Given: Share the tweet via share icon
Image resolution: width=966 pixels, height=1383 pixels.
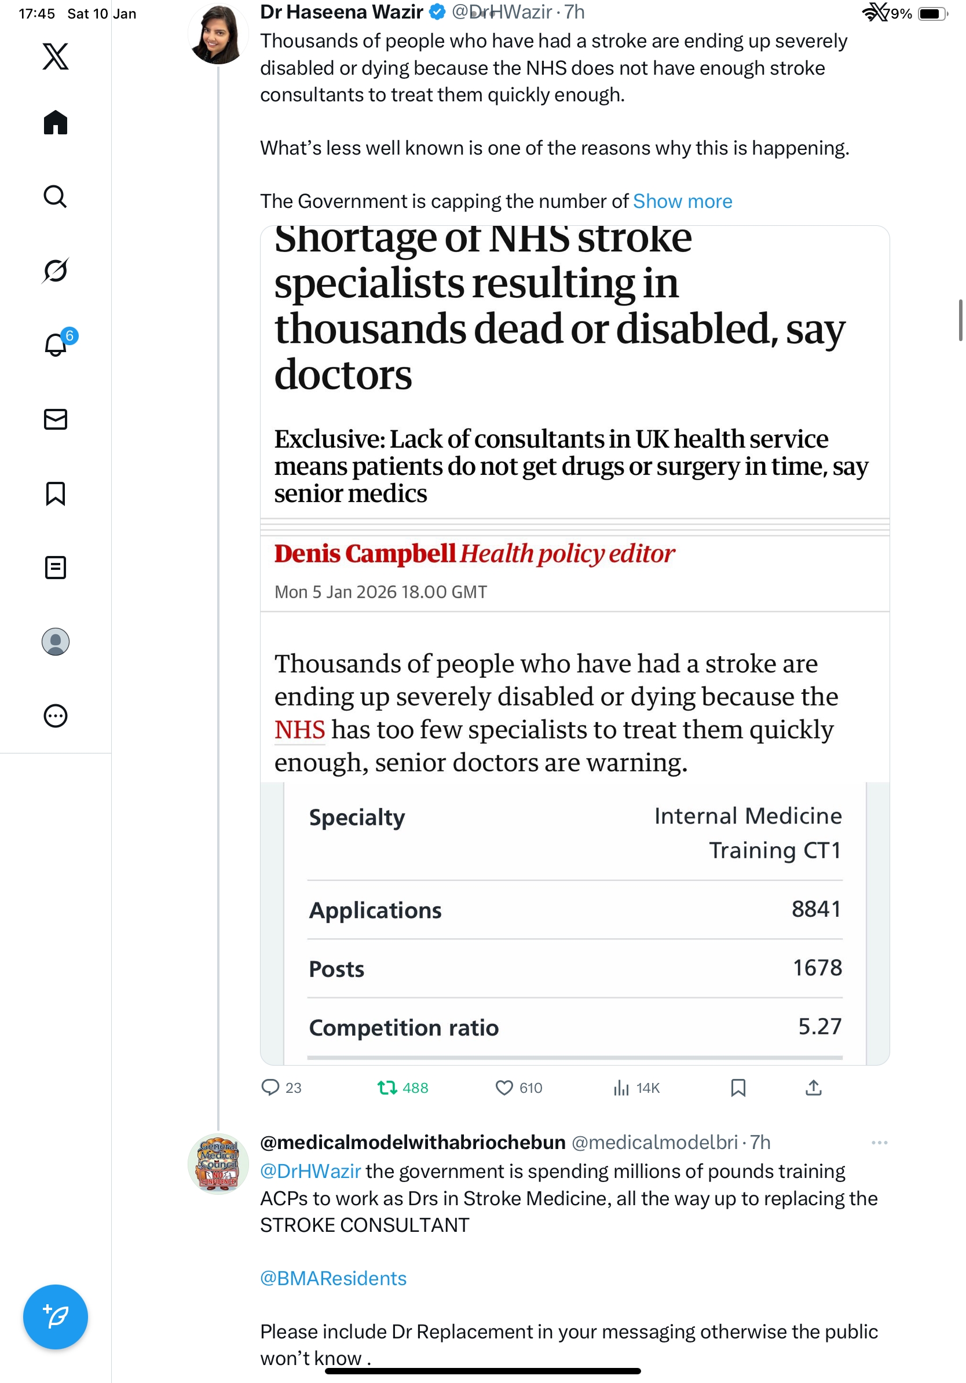Looking at the screenshot, I should point(814,1087).
